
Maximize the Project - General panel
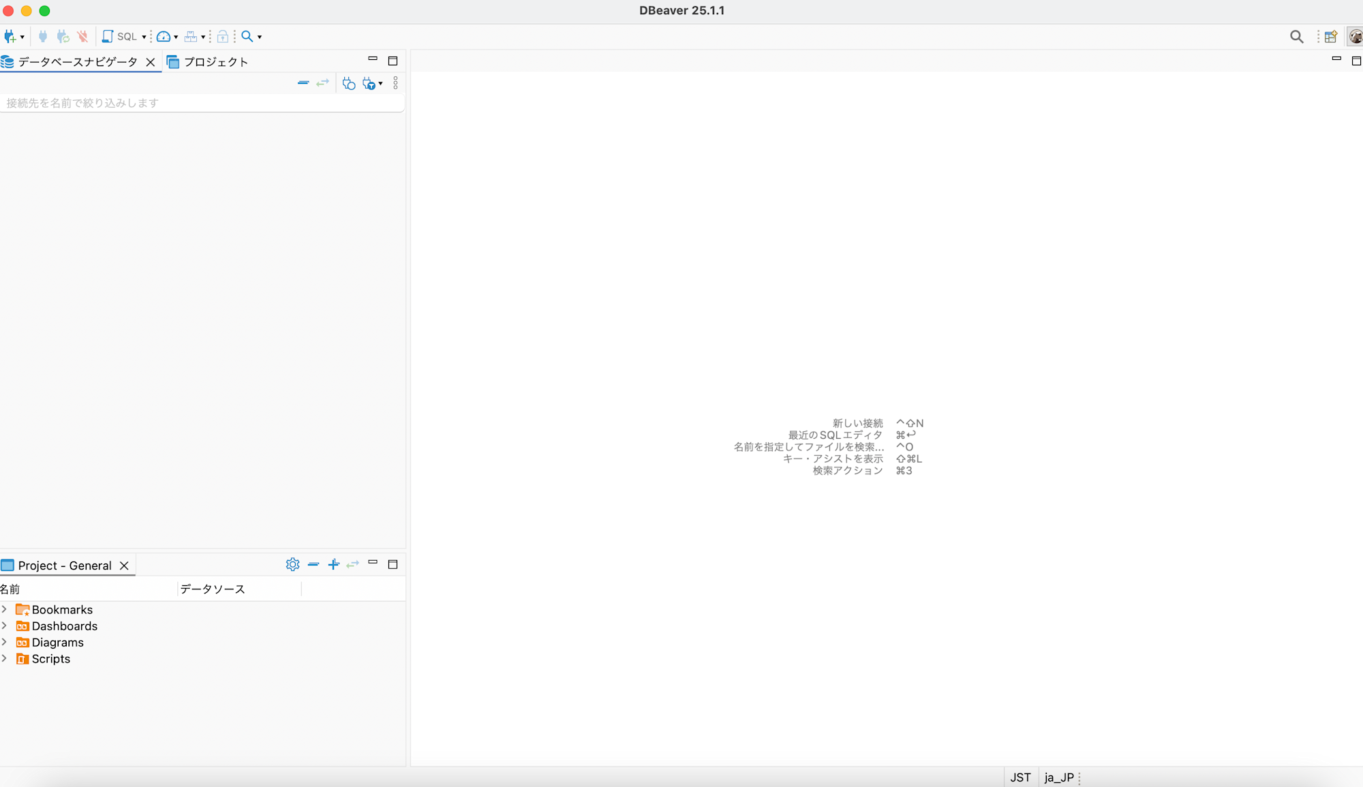pyautogui.click(x=393, y=564)
